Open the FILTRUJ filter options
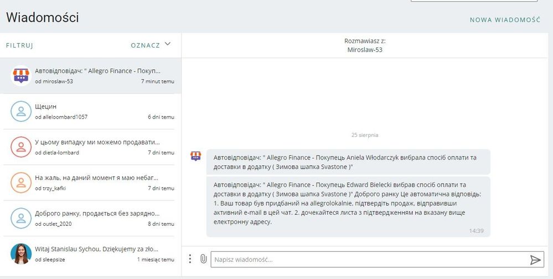The height and width of the screenshot is (279, 553). [20, 45]
